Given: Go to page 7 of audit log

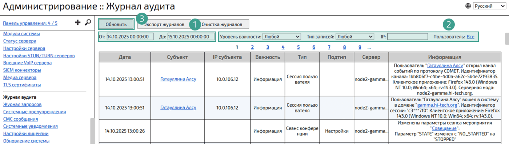Looking at the screenshot, I should 329,47.
